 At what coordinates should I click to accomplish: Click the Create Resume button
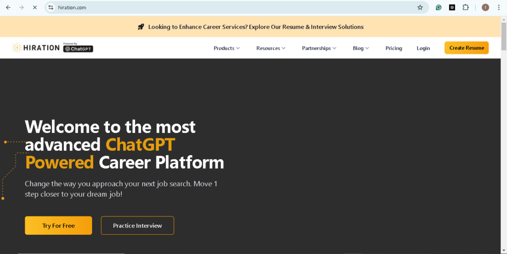point(466,48)
